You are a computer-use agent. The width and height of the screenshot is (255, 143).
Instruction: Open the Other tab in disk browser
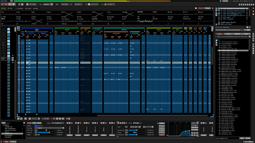click(x=246, y=34)
